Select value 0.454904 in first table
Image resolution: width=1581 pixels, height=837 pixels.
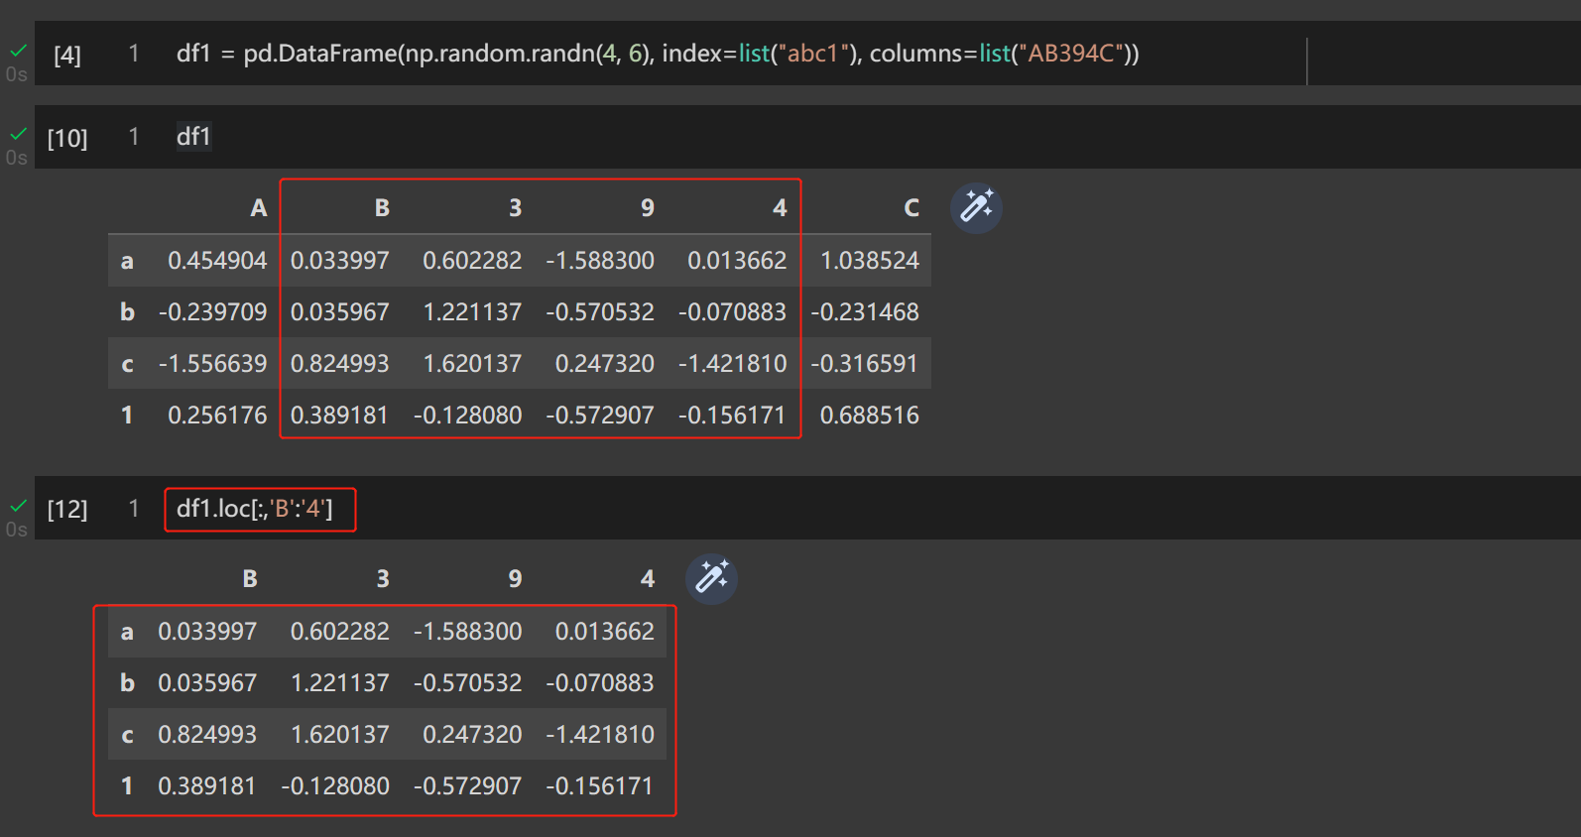pyautogui.click(x=217, y=261)
